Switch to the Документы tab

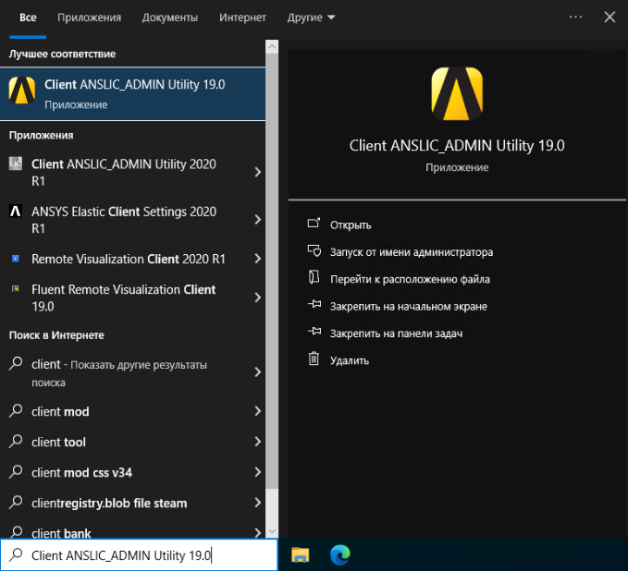tap(170, 18)
